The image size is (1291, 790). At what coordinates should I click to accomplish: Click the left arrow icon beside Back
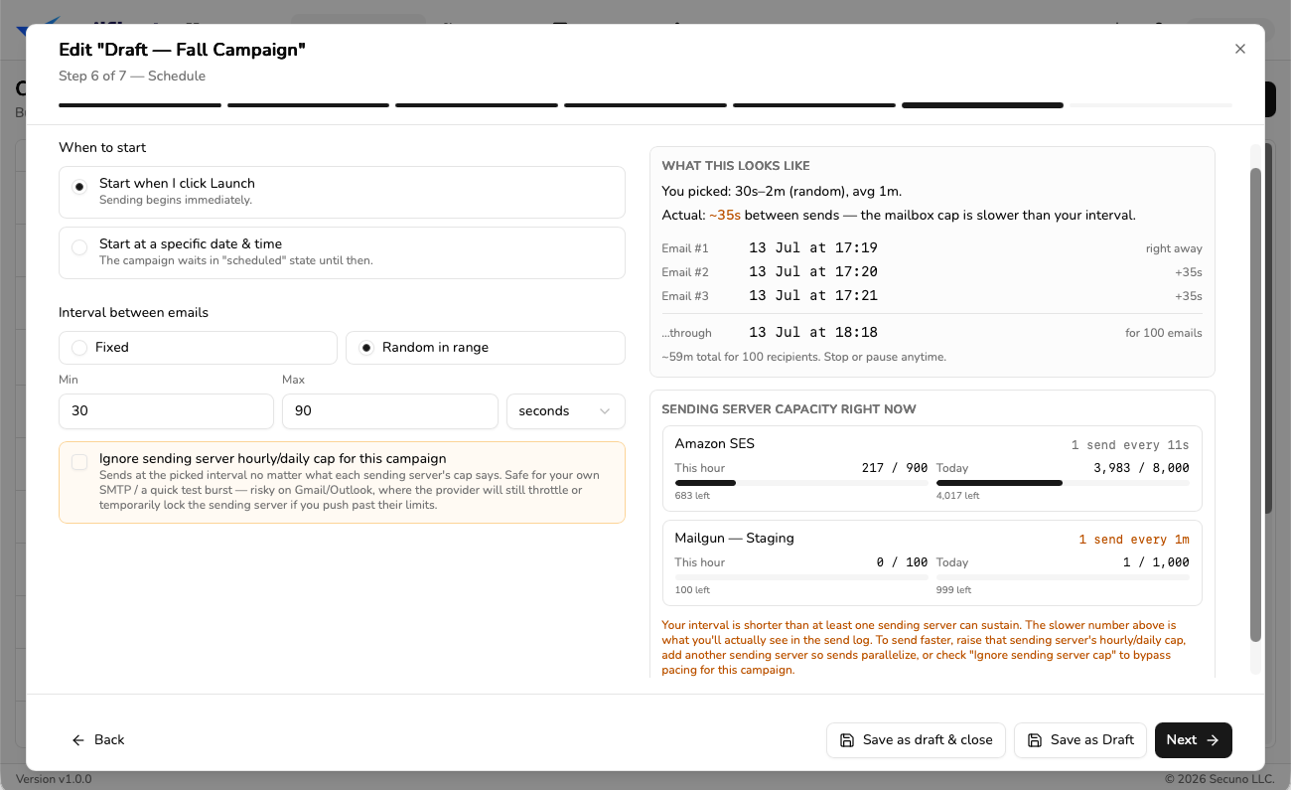pyautogui.click(x=78, y=740)
